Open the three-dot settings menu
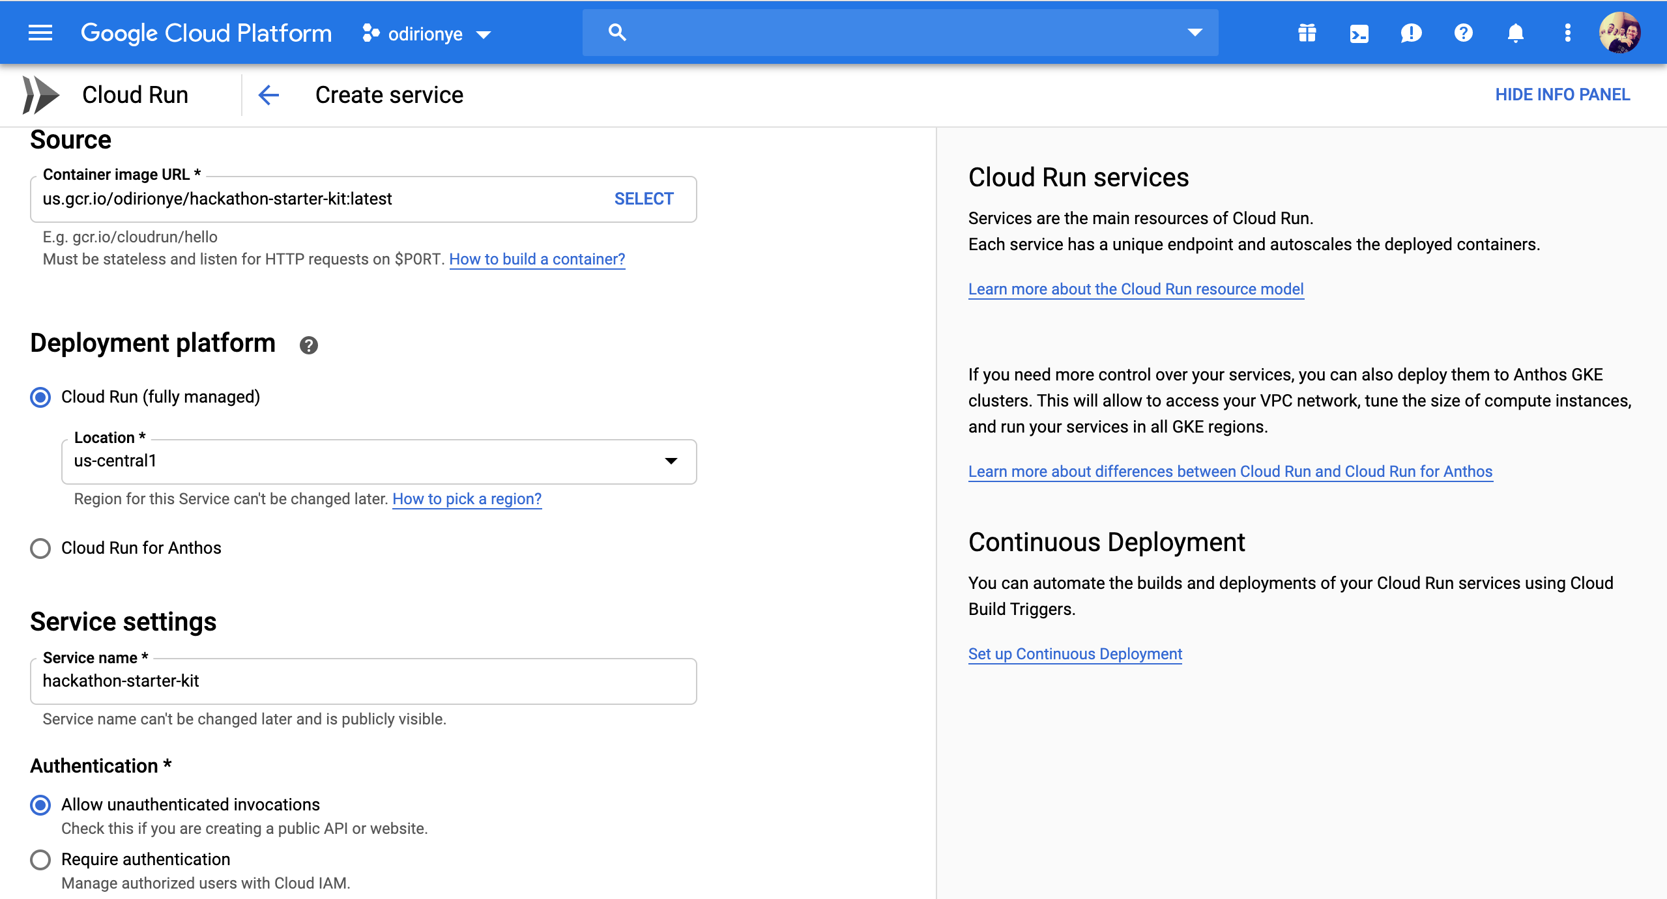Screen dimensions: 1667x899 tap(1567, 33)
